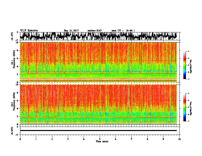Click the 2 kHz tick label on ch.1
Image resolution: width=202 pixels, height=156 pixels.
coord(18,74)
